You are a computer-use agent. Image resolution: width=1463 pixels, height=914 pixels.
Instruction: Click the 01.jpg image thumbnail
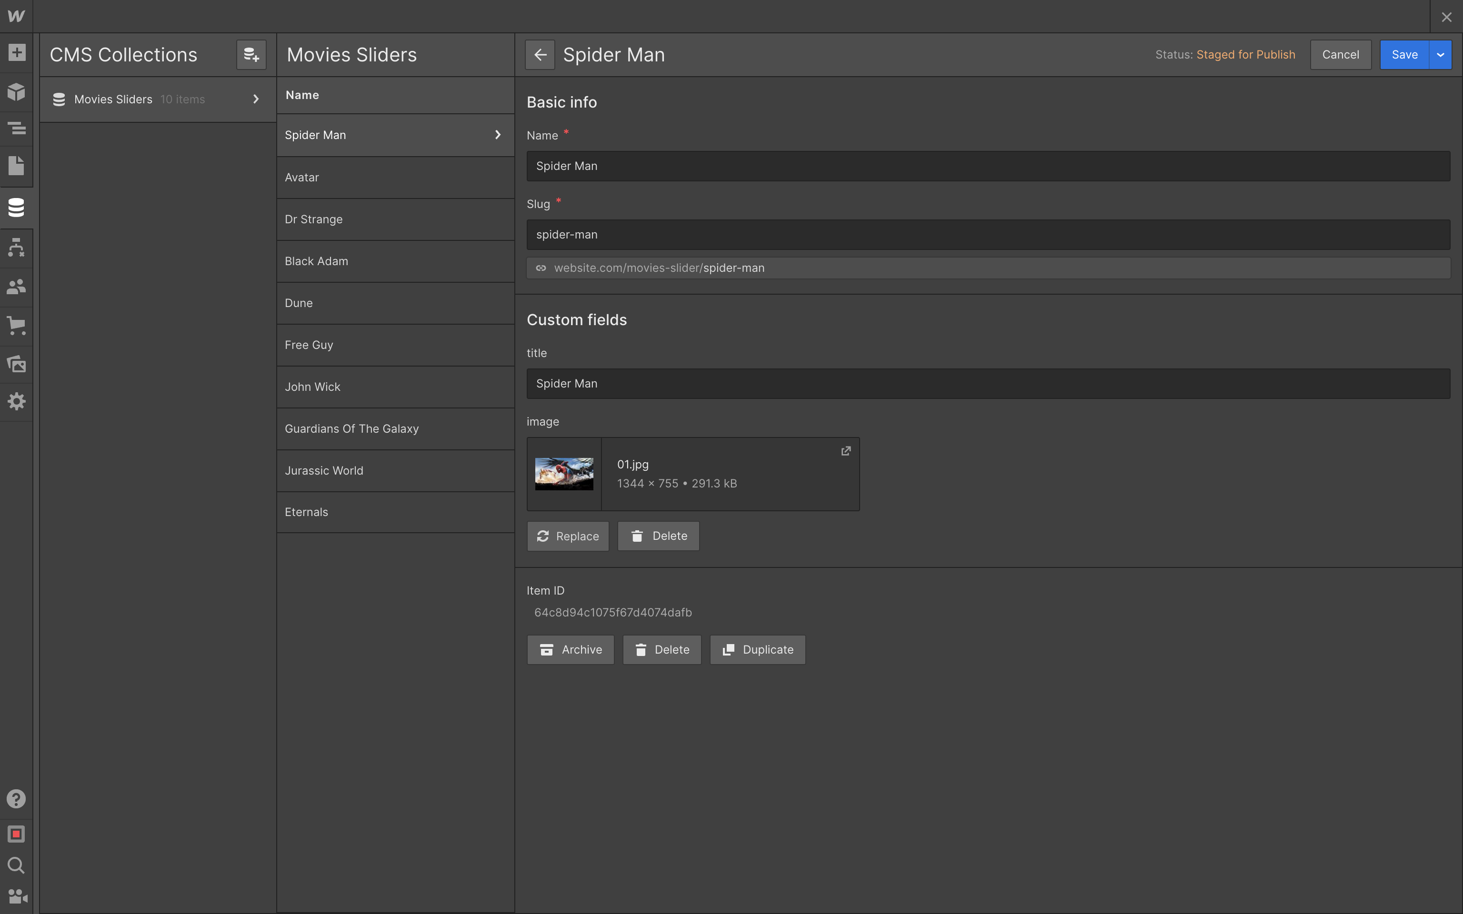(563, 474)
